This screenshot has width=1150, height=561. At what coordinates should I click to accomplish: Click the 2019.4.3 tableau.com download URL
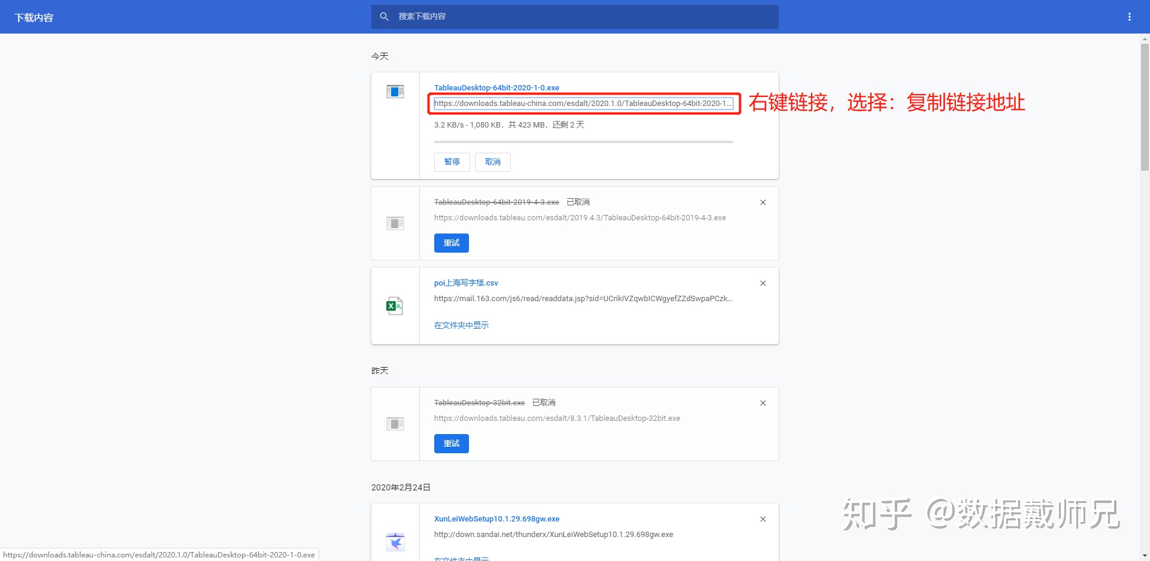(580, 218)
